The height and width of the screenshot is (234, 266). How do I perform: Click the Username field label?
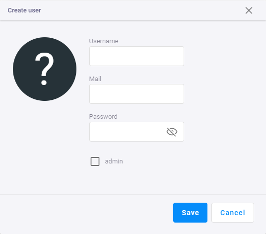(104, 41)
